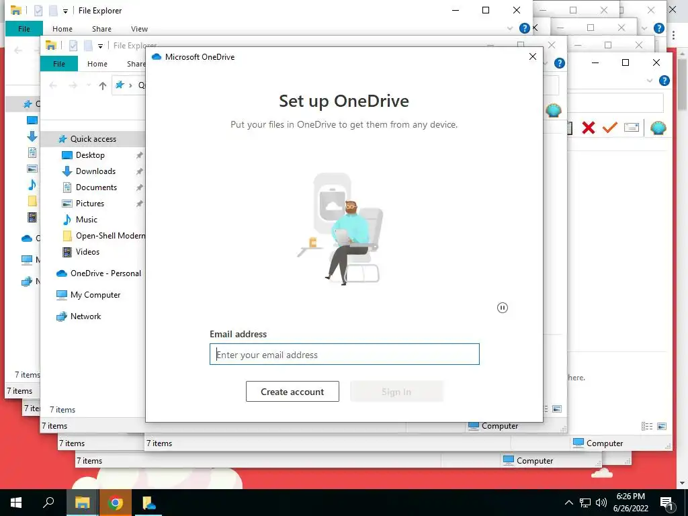This screenshot has height=516, width=688.
Task: Click the taskbar search magnifier
Action: (48, 503)
